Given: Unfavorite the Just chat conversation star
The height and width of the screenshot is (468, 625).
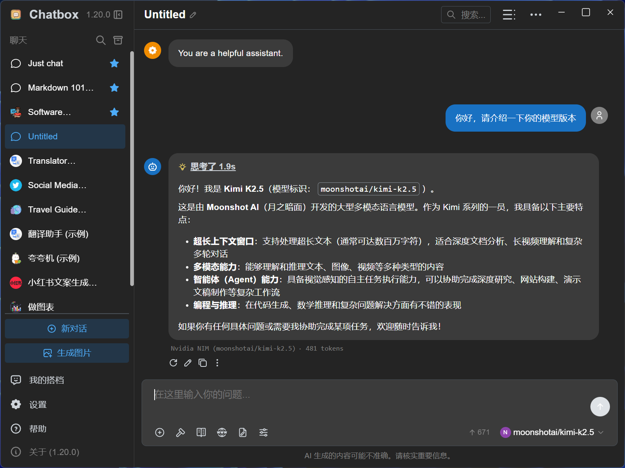Looking at the screenshot, I should point(114,63).
